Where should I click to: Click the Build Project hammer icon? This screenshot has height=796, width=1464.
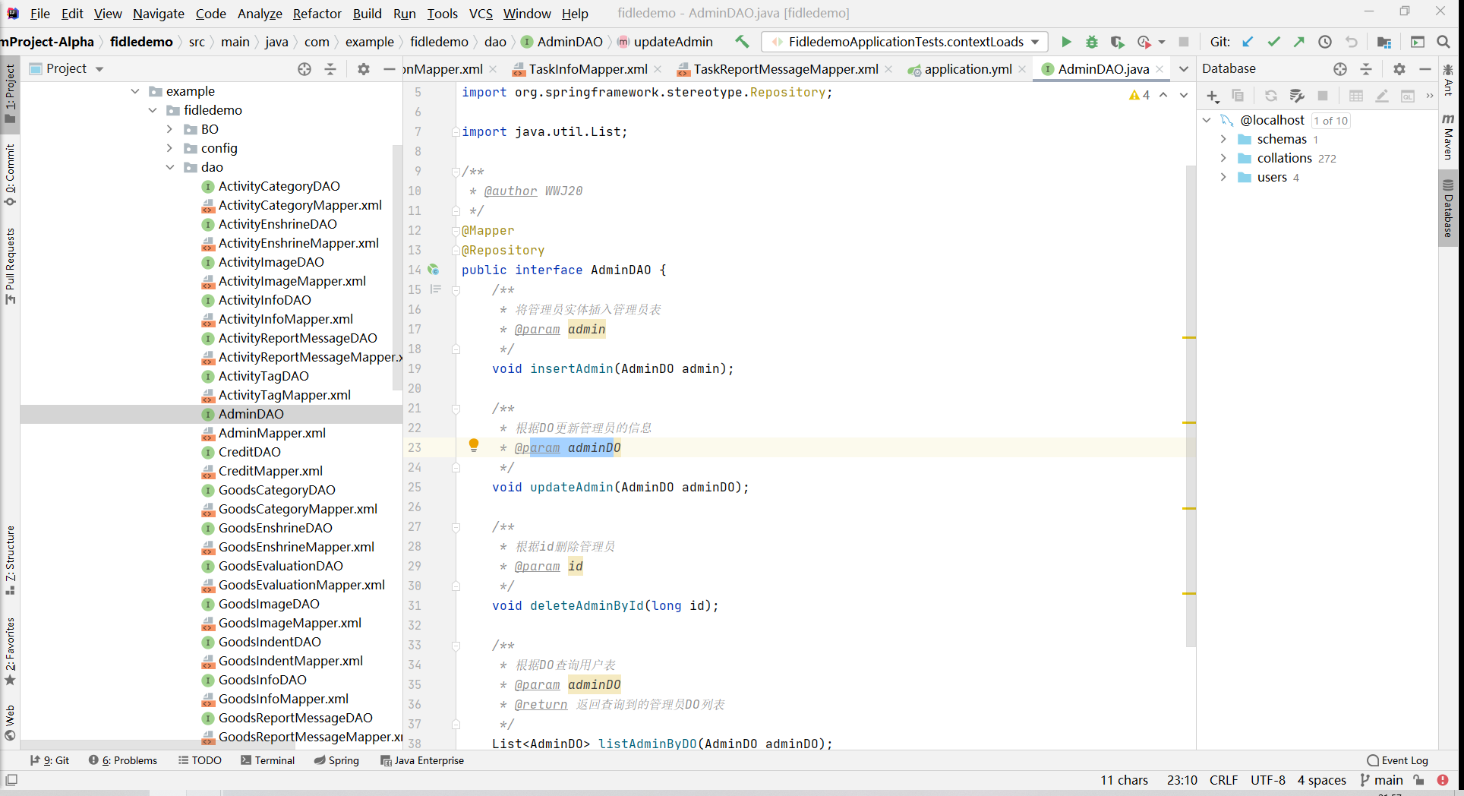pyautogui.click(x=742, y=42)
